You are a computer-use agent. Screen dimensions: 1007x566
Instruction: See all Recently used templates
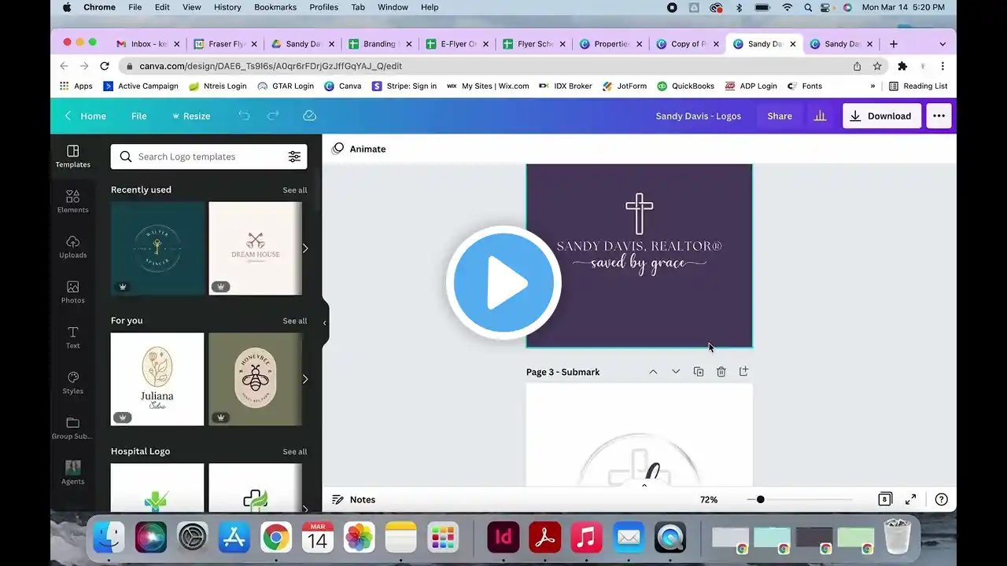coord(295,190)
